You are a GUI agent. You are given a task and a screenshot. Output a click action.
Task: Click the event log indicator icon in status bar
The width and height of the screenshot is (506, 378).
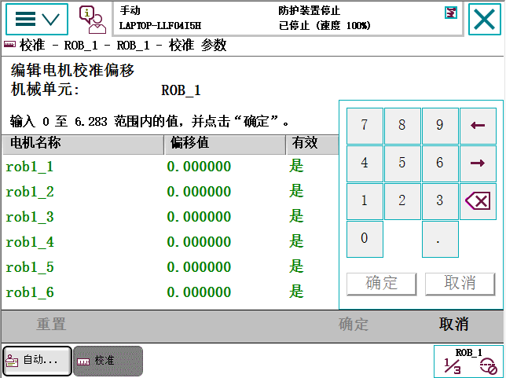pos(451,13)
